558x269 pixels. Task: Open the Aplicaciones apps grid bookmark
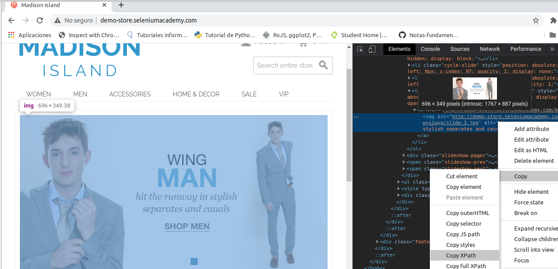pyautogui.click(x=30, y=35)
